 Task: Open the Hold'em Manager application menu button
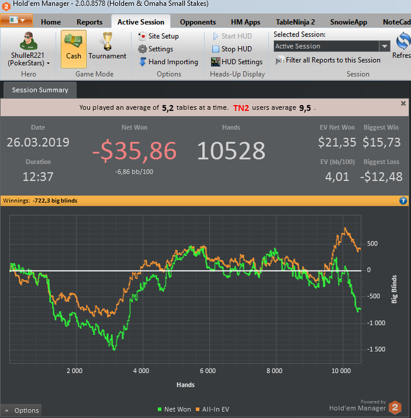tap(16, 20)
